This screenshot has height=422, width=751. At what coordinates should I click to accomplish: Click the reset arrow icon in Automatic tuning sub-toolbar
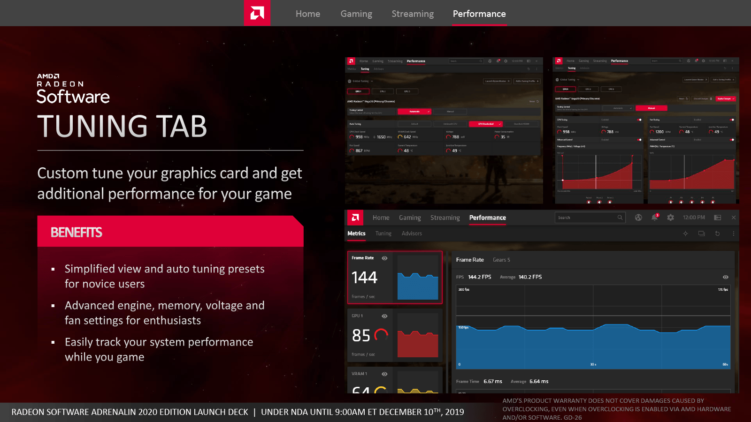(529, 69)
